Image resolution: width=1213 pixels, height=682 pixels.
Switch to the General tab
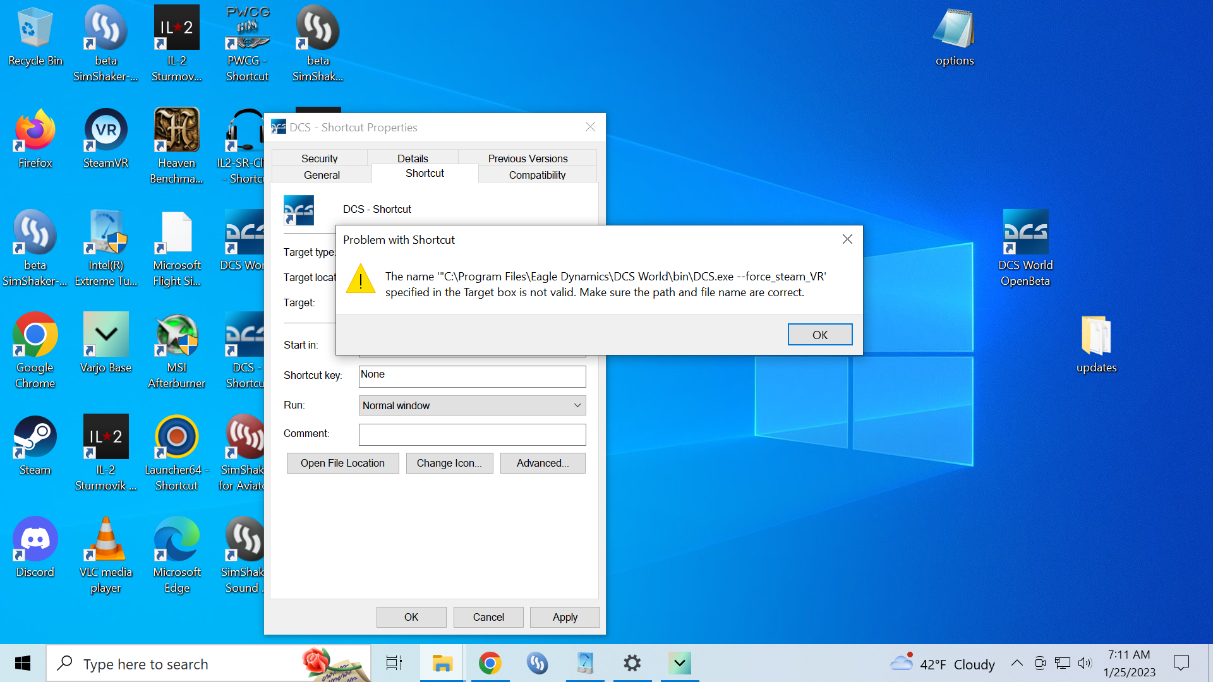pos(322,174)
